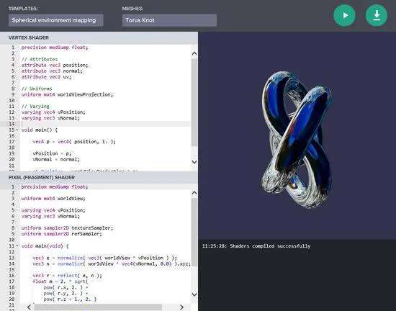The image size is (396, 311).
Task: Click the Pixel (Fragment) Shader panel header
Action: click(x=99, y=178)
